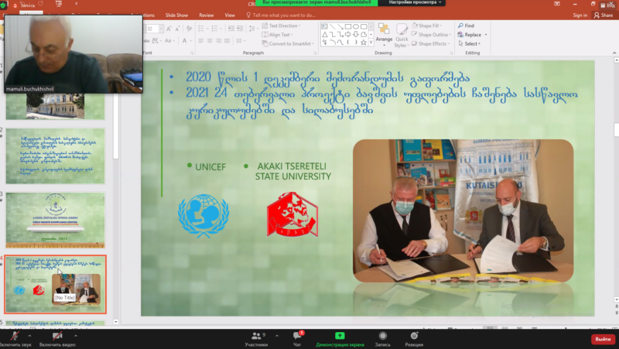Open the Text Direction dropdown
This screenshot has width=619, height=349.
tap(281, 26)
